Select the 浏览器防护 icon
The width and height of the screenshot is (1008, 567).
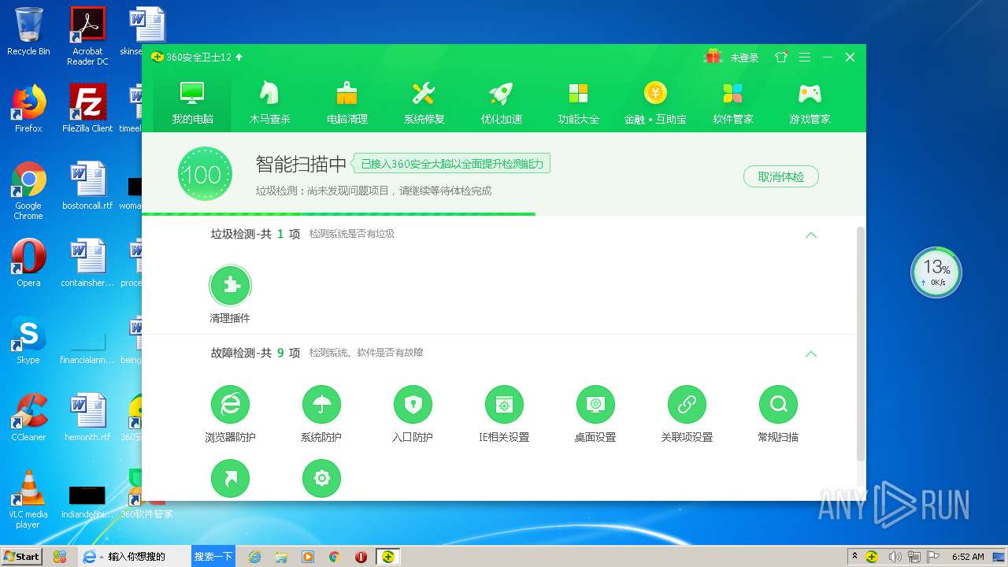click(x=230, y=405)
